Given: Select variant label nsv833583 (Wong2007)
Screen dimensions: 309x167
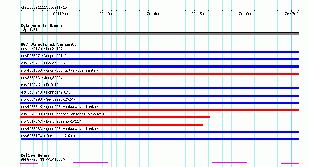Looking at the screenshot, I should [x=42, y=78].
